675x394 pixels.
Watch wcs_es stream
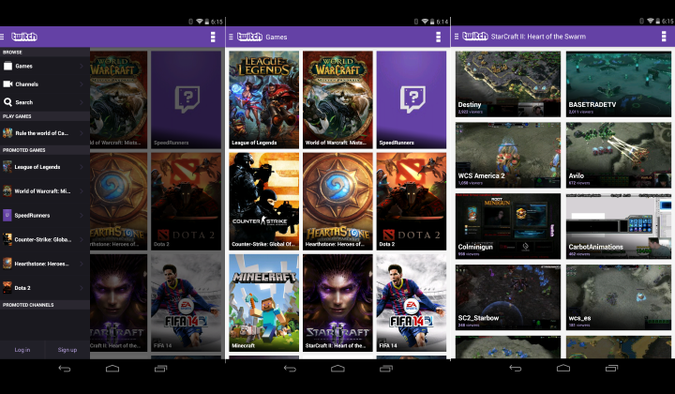tap(619, 297)
